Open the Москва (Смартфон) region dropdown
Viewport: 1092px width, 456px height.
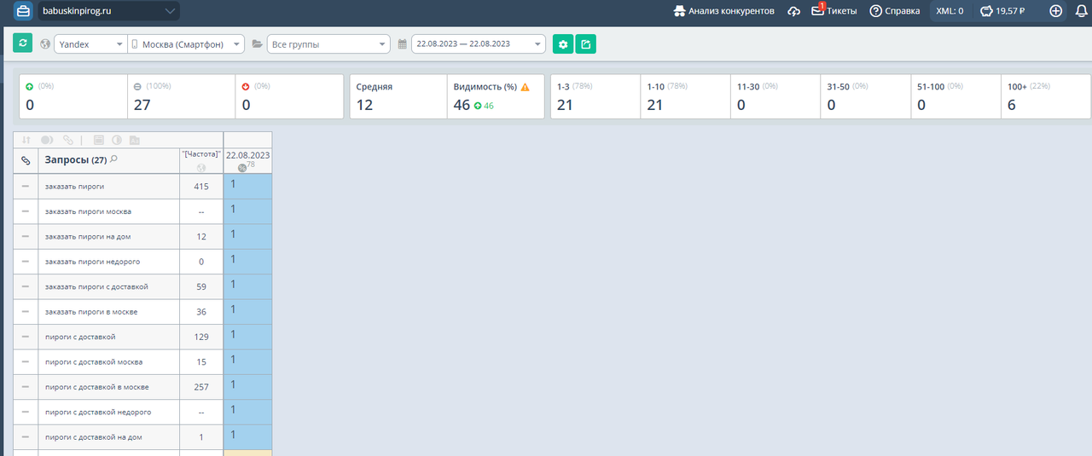pyautogui.click(x=186, y=44)
